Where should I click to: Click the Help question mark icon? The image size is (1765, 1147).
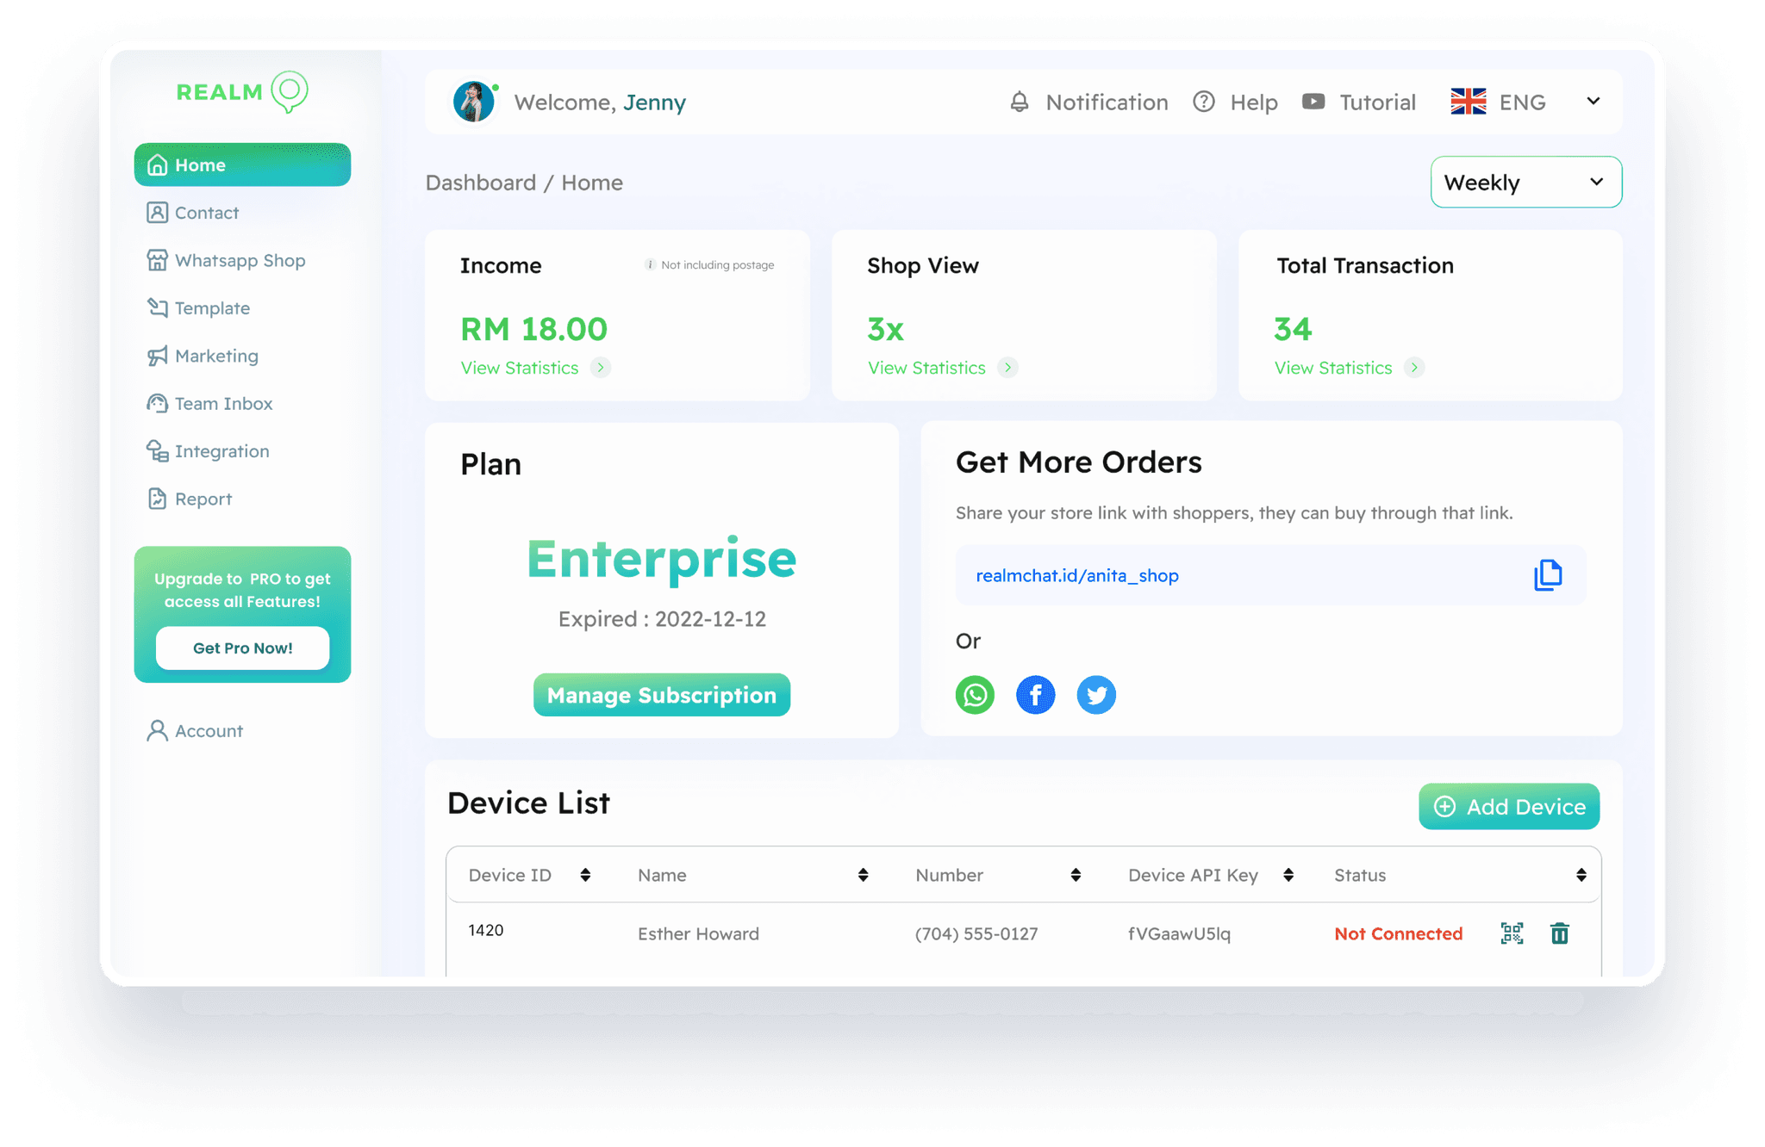tap(1204, 102)
